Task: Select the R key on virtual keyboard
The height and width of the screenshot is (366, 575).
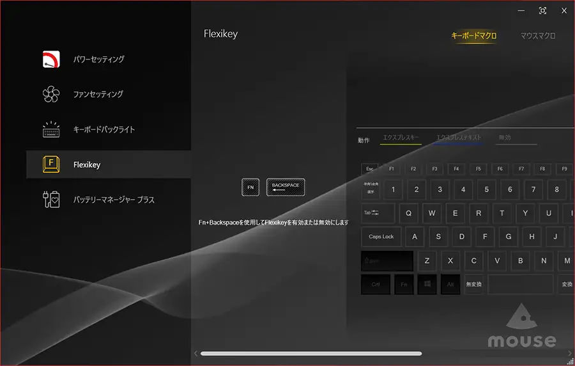Action: 479,213
